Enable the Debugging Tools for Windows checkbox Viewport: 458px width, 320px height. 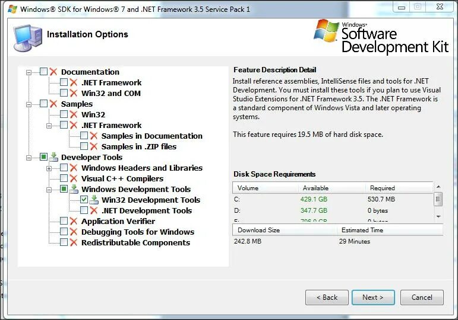tap(64, 231)
